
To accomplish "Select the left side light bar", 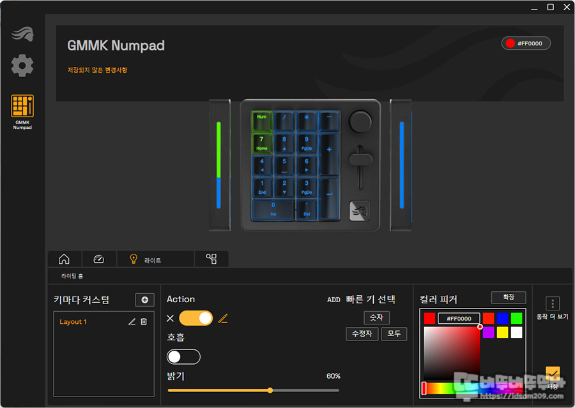I will click(219, 164).
